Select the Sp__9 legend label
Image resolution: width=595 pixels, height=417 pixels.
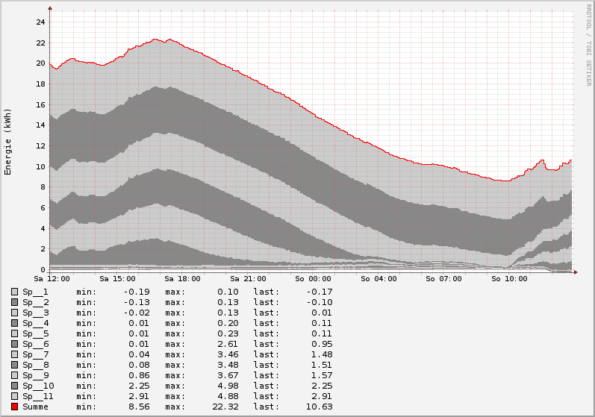(35, 375)
